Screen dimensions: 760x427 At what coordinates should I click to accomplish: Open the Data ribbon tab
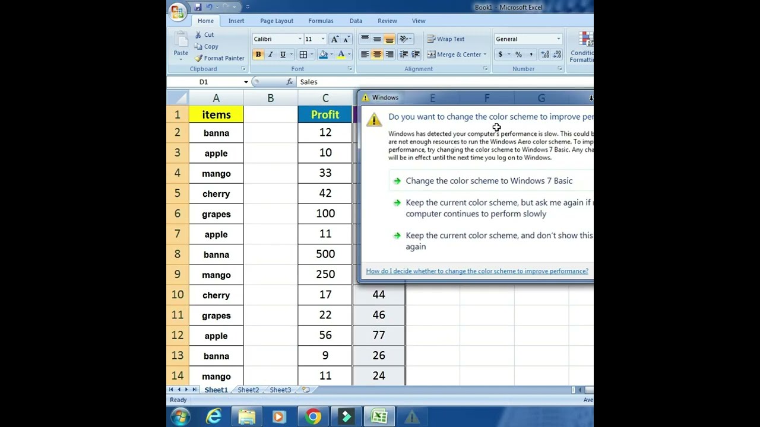[356, 21]
